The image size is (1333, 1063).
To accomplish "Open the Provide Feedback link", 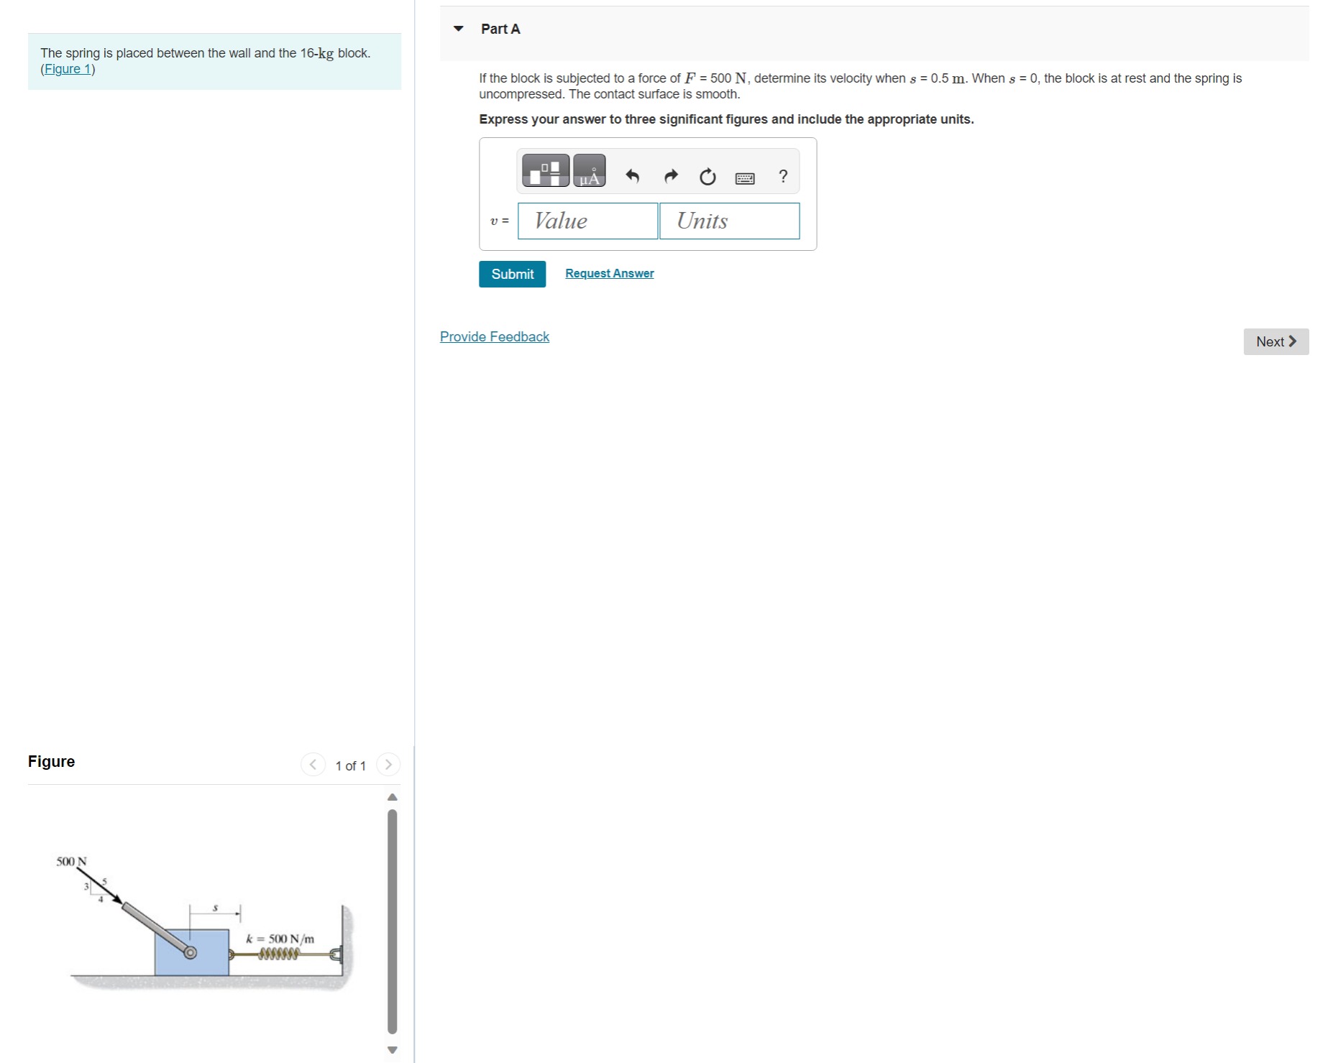I will tap(495, 336).
